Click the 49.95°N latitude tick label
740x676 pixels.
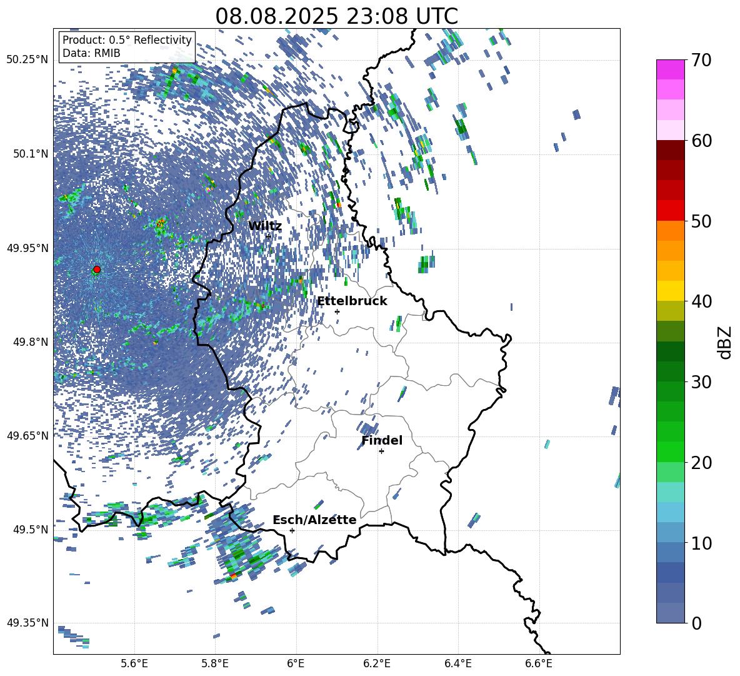[27, 248]
